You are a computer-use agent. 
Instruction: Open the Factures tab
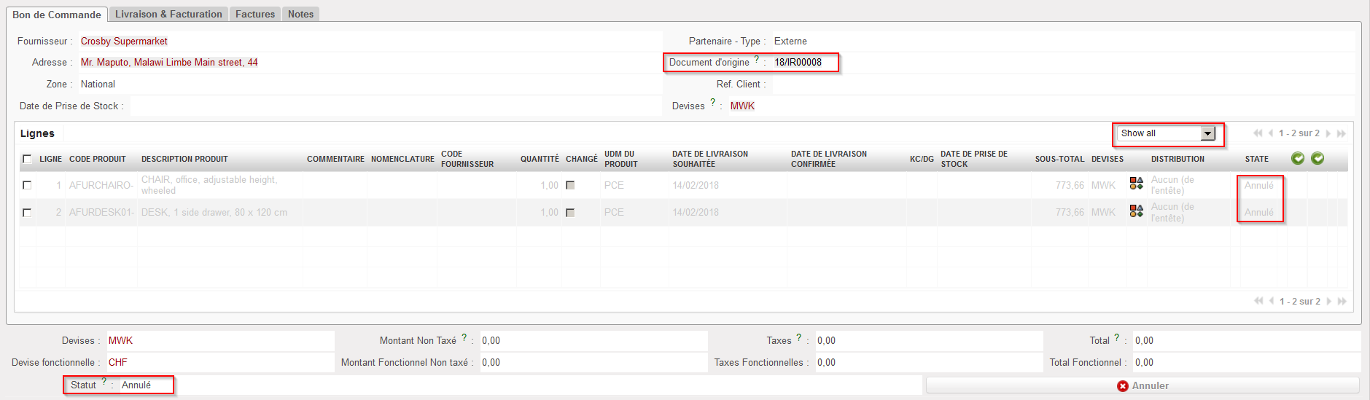255,14
